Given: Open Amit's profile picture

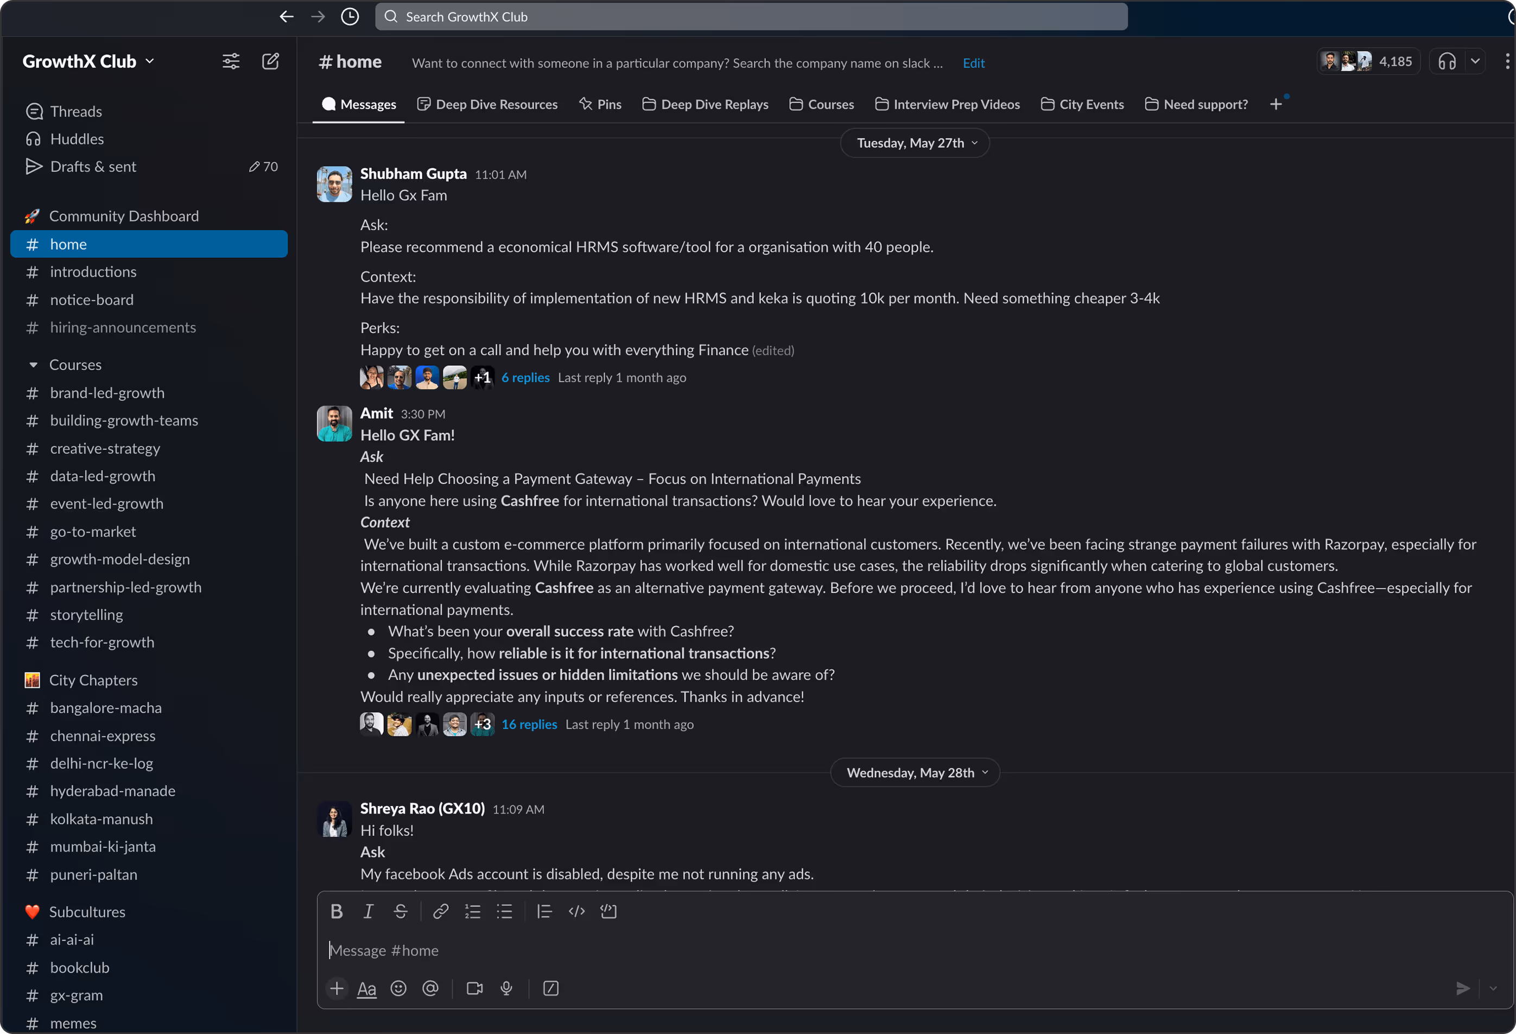Looking at the screenshot, I should pos(335,423).
